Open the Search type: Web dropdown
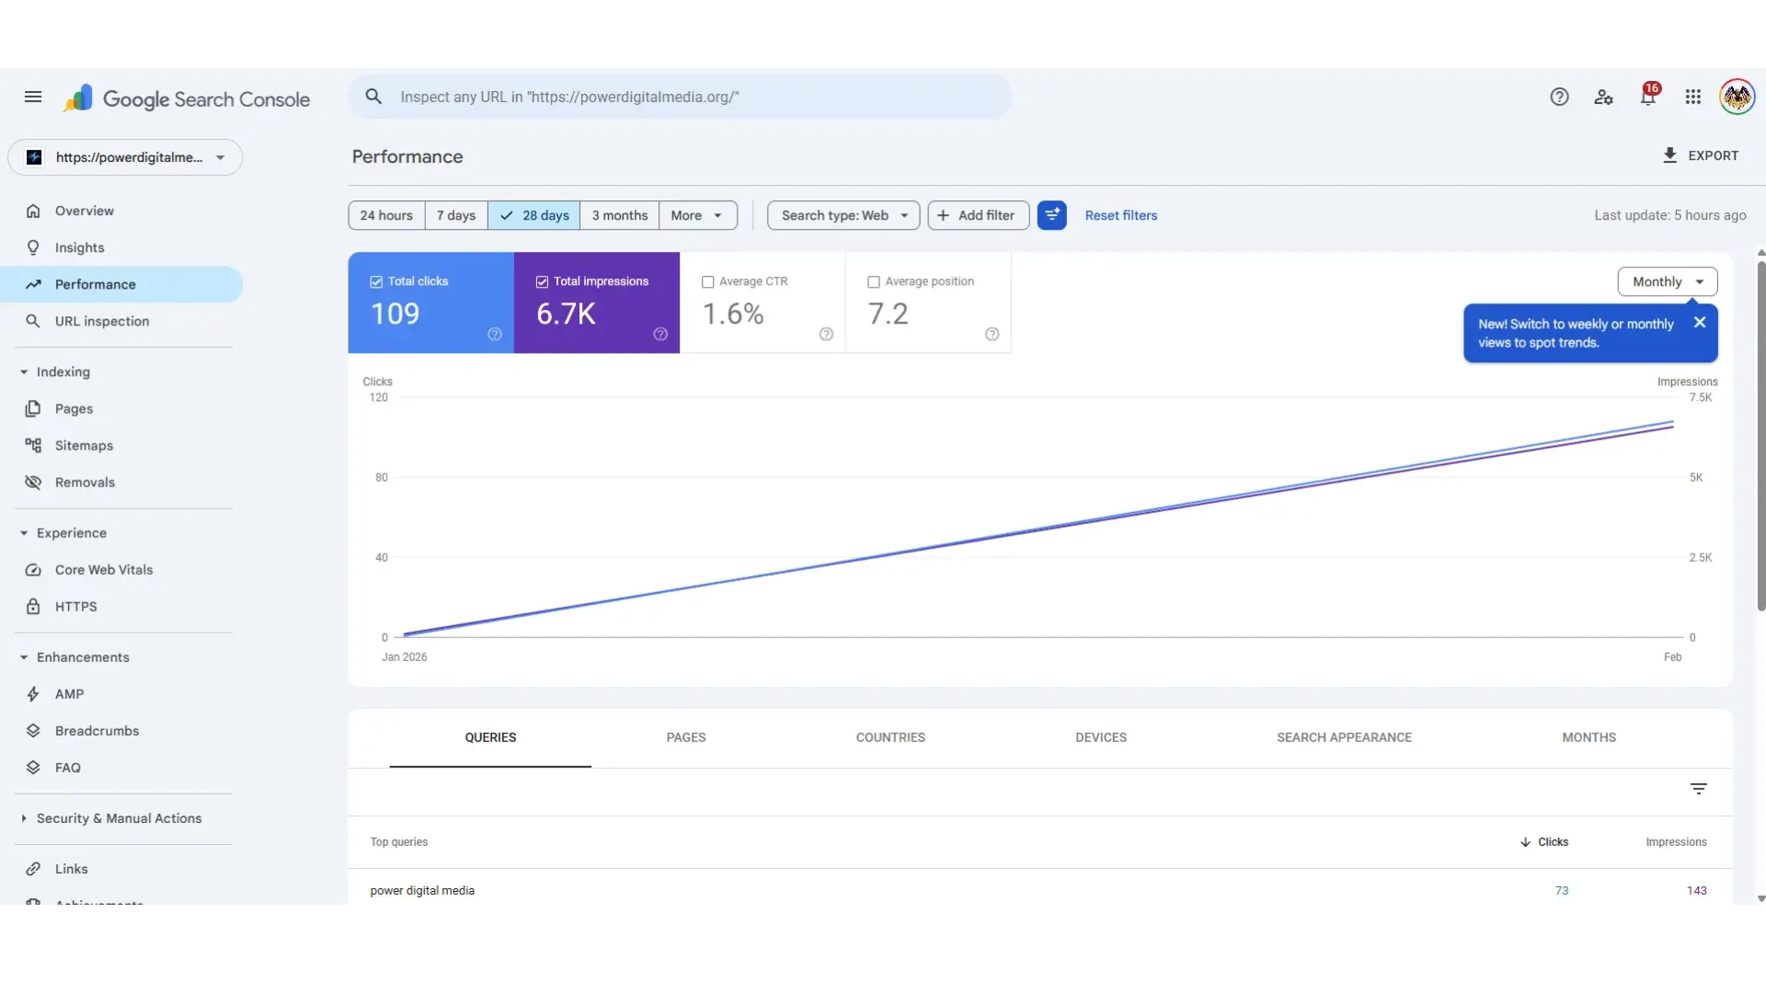The image size is (1766, 993). click(x=842, y=214)
